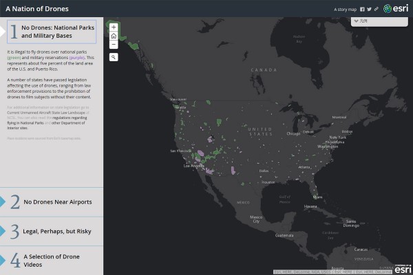Image resolution: width=413 pixels, height=275 pixels.
Task: Reset map to home extent
Action: [114, 36]
